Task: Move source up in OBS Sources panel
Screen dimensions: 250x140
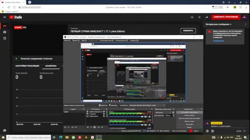Action: (98, 127)
